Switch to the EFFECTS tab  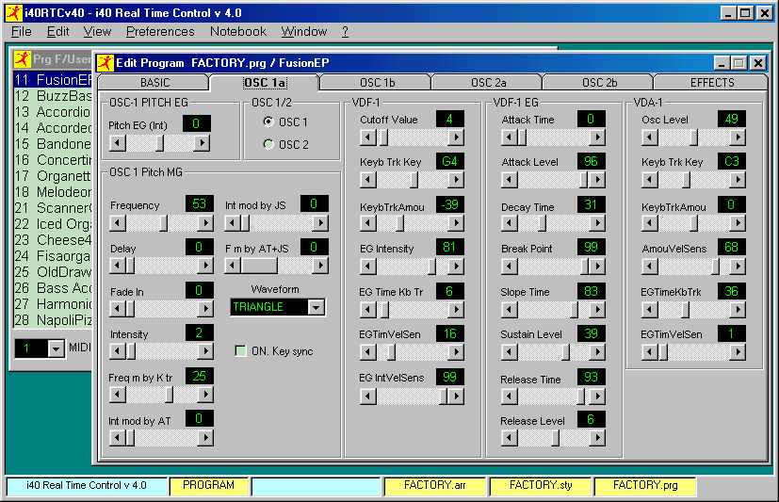coord(711,83)
